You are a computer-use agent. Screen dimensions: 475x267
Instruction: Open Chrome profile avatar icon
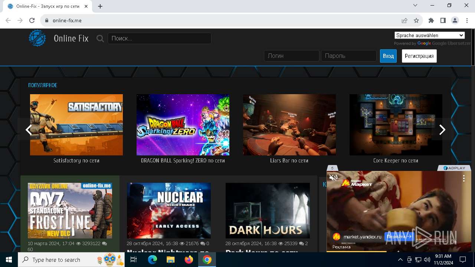[455, 20]
